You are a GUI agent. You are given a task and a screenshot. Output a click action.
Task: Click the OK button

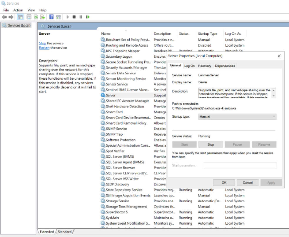tap(224, 183)
